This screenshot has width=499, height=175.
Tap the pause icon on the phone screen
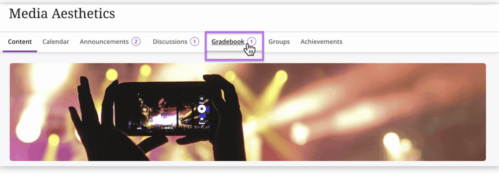(202, 99)
